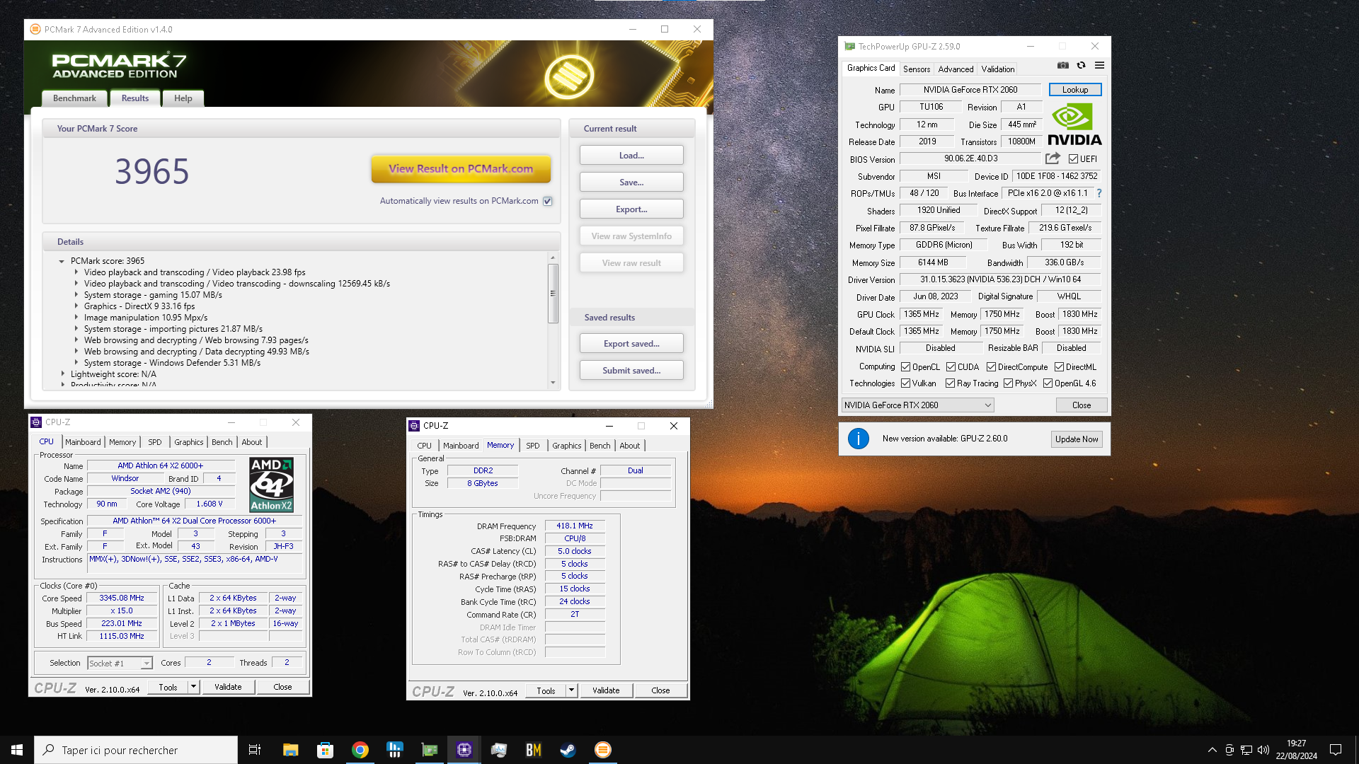
Task: Click View Result on PCMark.com button
Action: pos(461,169)
